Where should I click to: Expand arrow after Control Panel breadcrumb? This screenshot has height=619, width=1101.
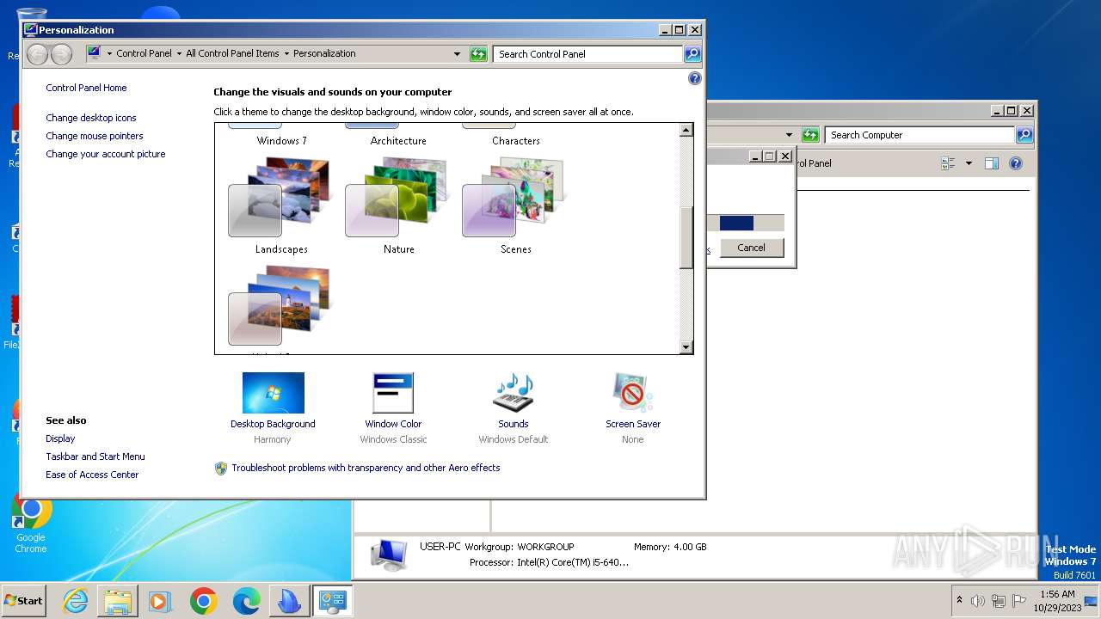(x=179, y=53)
